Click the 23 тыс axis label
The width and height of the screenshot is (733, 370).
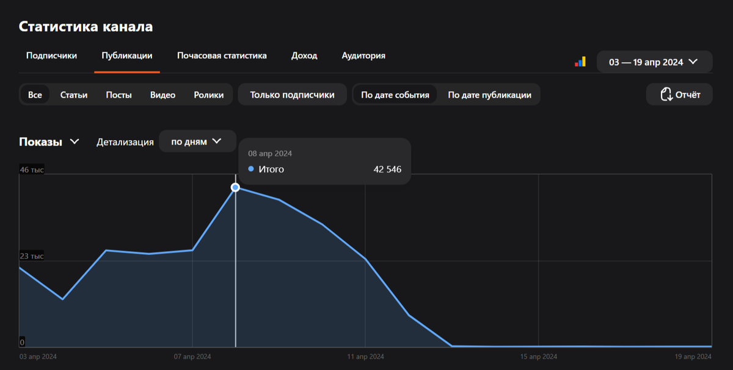coord(32,256)
